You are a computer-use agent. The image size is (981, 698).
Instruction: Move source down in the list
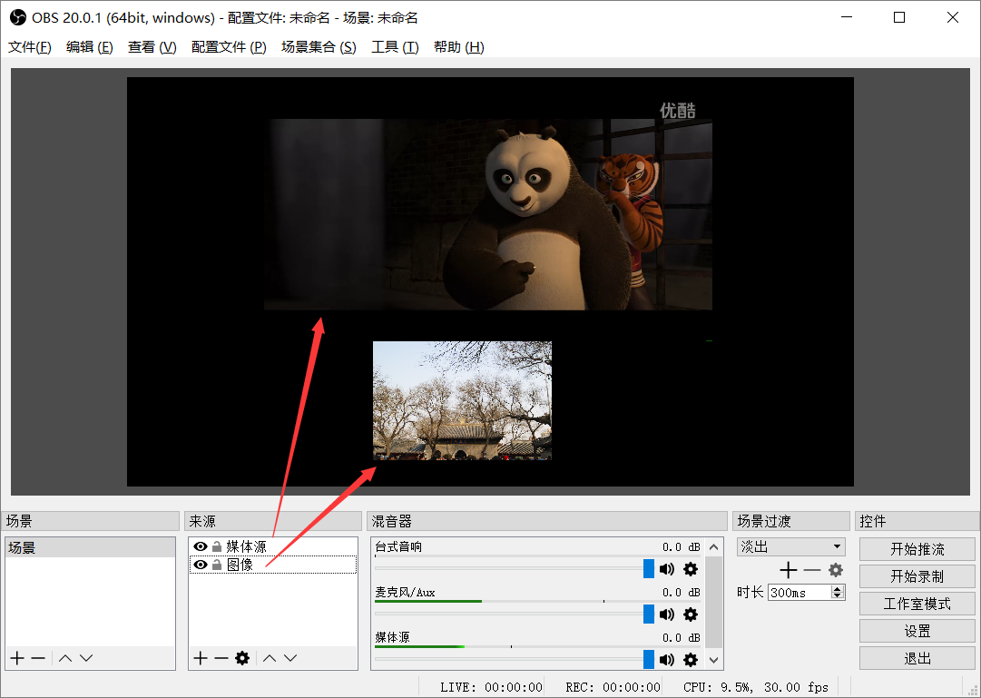(290, 658)
